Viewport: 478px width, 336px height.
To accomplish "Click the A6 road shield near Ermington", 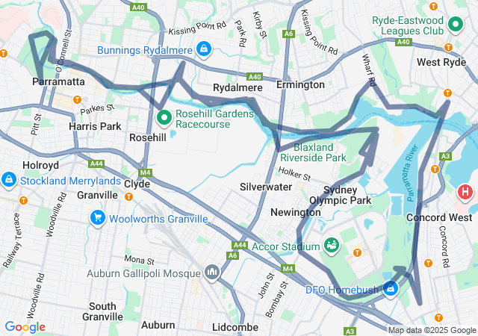I will [288, 34].
